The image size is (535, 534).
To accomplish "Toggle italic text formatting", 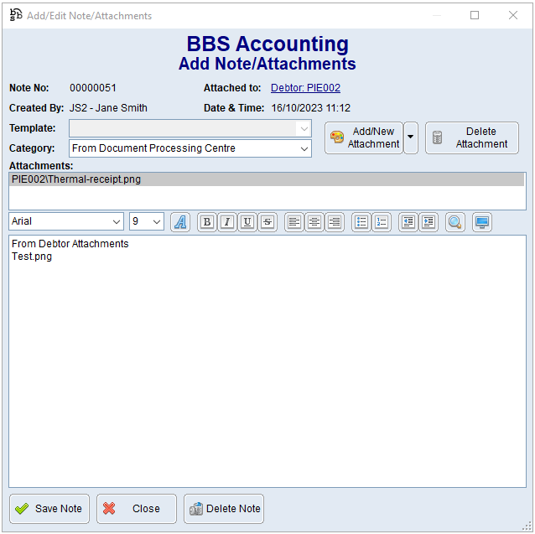I will pyautogui.click(x=226, y=222).
